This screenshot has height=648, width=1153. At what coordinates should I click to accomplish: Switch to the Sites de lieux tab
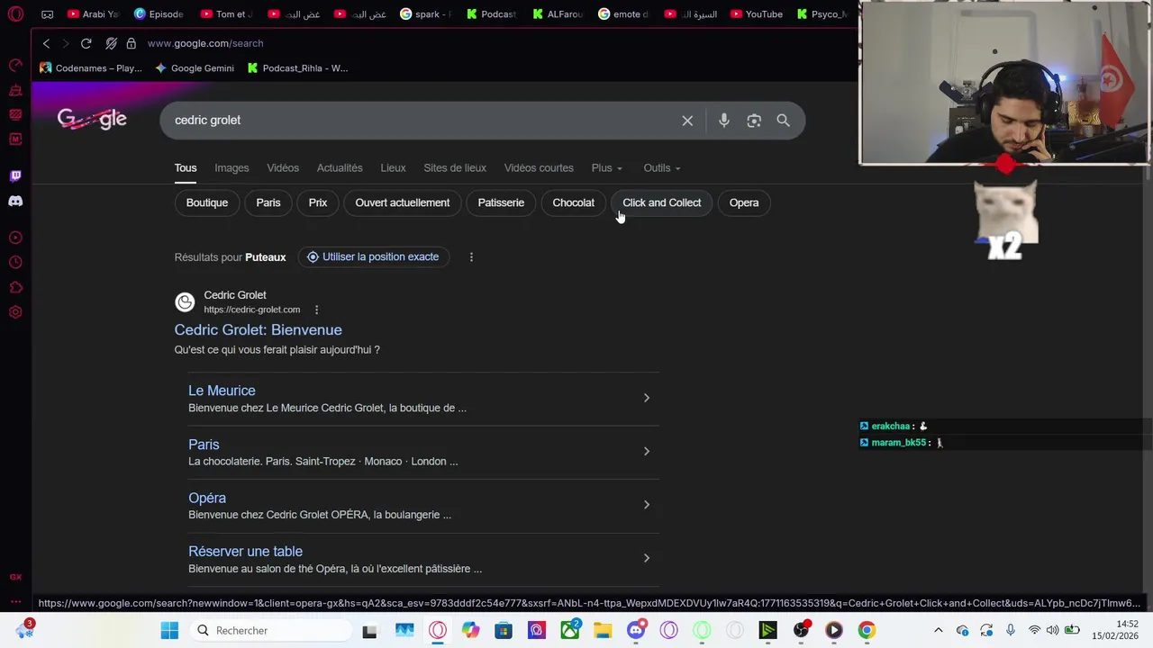455,168
